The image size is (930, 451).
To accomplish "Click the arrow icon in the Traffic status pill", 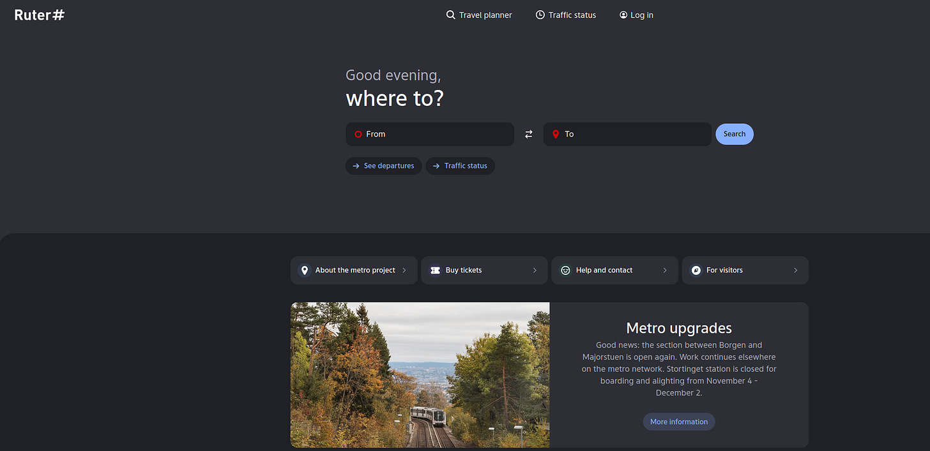I will (x=436, y=166).
